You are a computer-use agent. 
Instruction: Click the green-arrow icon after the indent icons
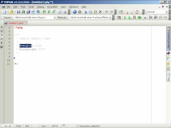point(121,12)
